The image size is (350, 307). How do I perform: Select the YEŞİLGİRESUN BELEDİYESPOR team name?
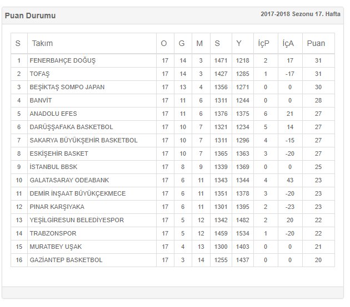click(77, 220)
